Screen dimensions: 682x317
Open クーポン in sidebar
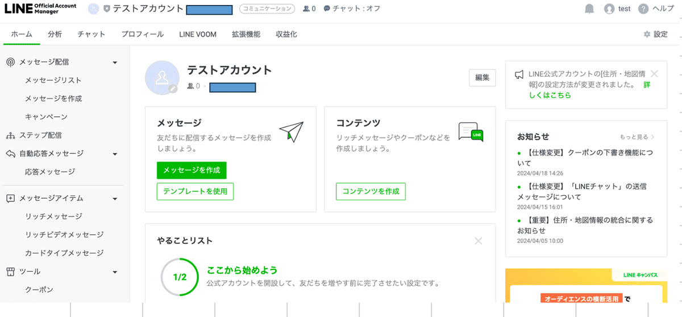pyautogui.click(x=39, y=290)
